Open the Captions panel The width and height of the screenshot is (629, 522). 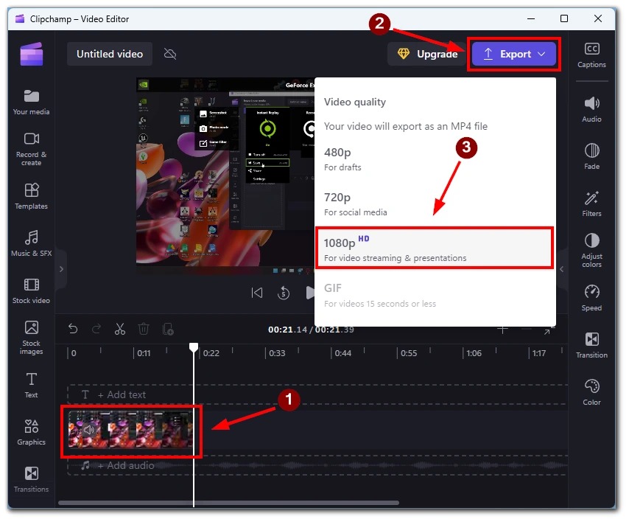click(591, 55)
